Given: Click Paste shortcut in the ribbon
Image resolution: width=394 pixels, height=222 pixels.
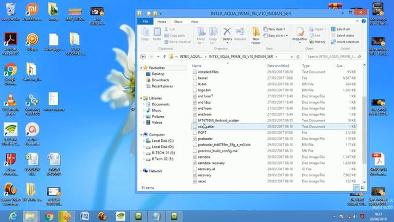Looking at the screenshot, I should pos(177,42).
